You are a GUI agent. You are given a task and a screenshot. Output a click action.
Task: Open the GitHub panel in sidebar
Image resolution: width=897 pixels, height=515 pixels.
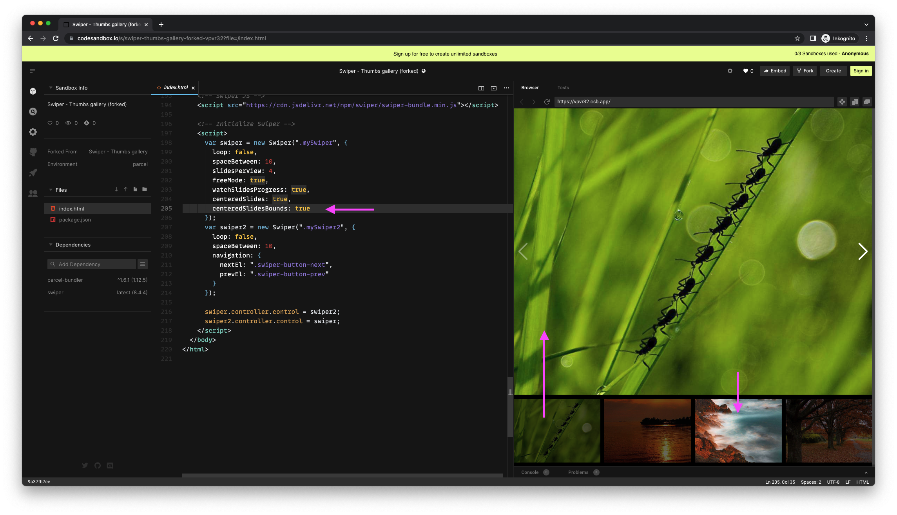coord(33,152)
